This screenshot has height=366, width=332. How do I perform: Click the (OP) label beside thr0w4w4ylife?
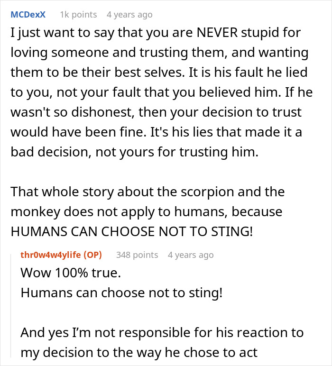pos(90,255)
